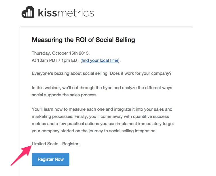This screenshot has width=216, height=176.
Task: Click the social supports the sales process line
Action: click(x=65, y=95)
